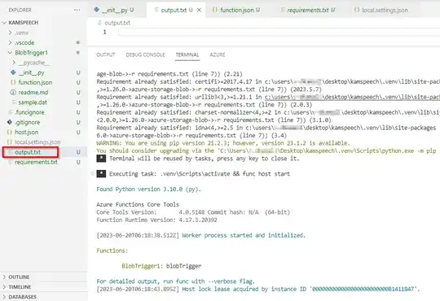Open the AZURE panel tab
The width and height of the screenshot is (440, 301).
click(x=218, y=55)
